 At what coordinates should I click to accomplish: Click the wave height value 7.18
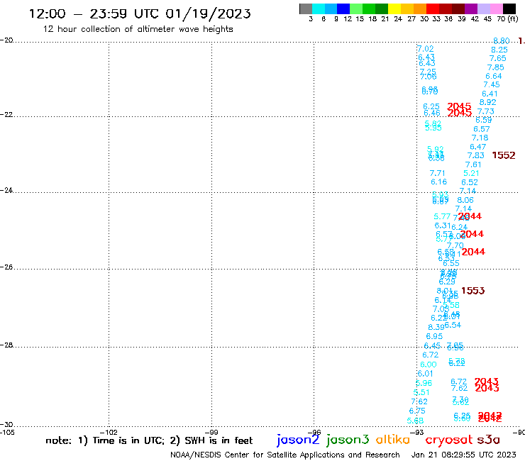click(x=480, y=138)
